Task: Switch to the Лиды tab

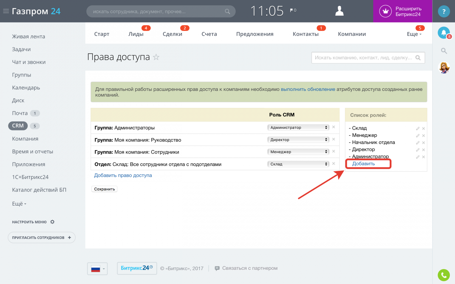Action: [x=136, y=34]
